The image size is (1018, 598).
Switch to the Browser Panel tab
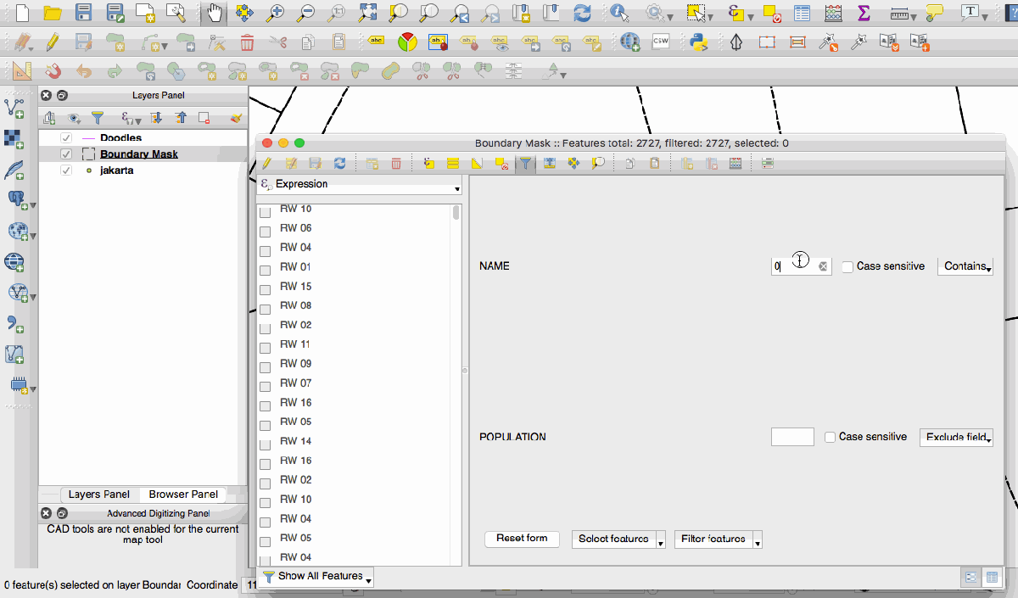(x=183, y=495)
